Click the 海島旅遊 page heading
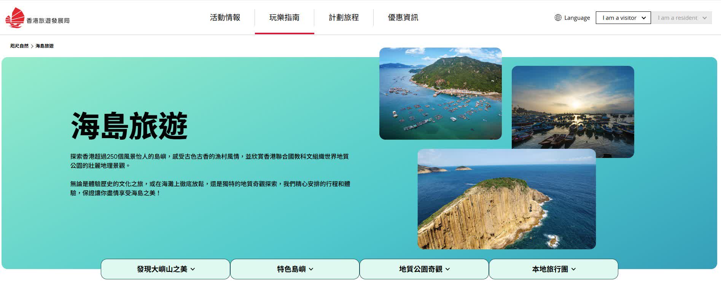This screenshot has width=721, height=298. [129, 126]
